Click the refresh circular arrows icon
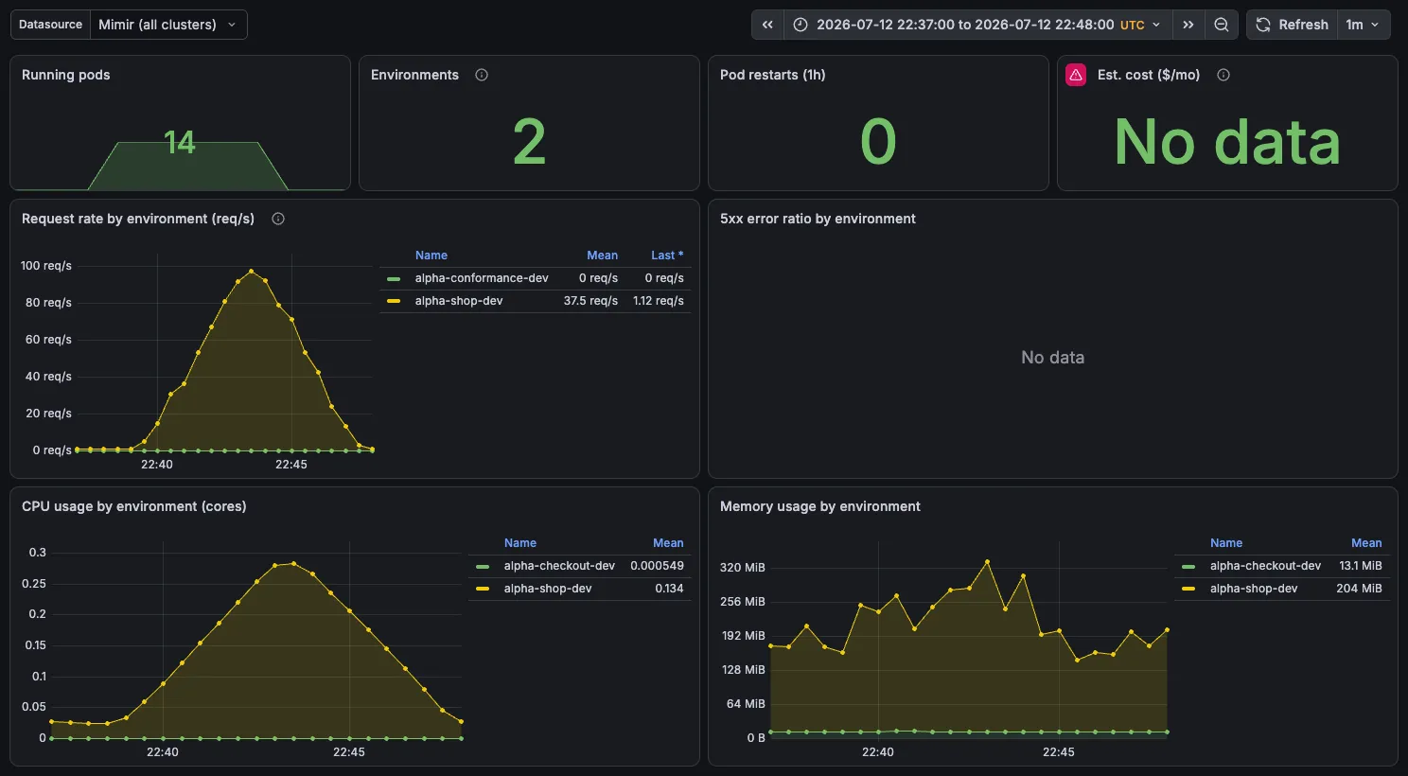 tap(1263, 25)
